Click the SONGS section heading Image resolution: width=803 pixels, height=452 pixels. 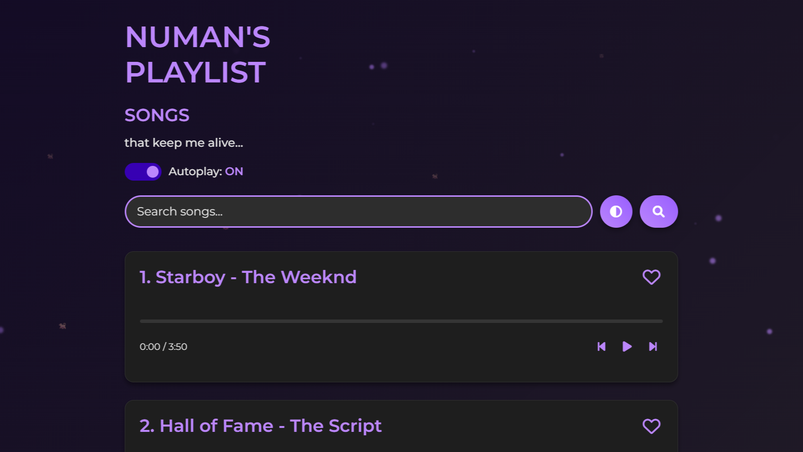(157, 115)
